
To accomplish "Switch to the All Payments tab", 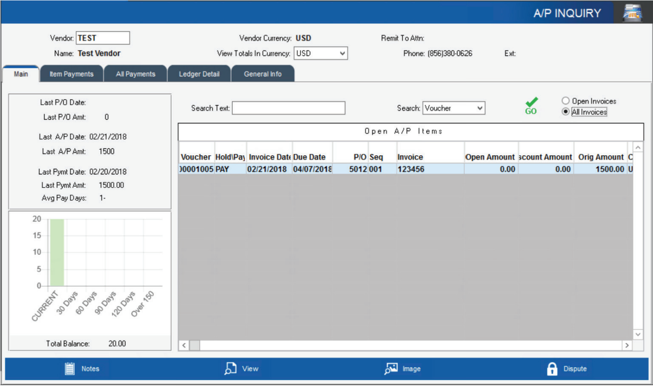I will [x=135, y=73].
